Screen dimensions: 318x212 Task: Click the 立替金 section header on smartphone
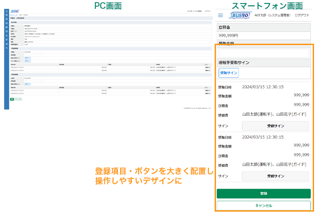[264, 27]
